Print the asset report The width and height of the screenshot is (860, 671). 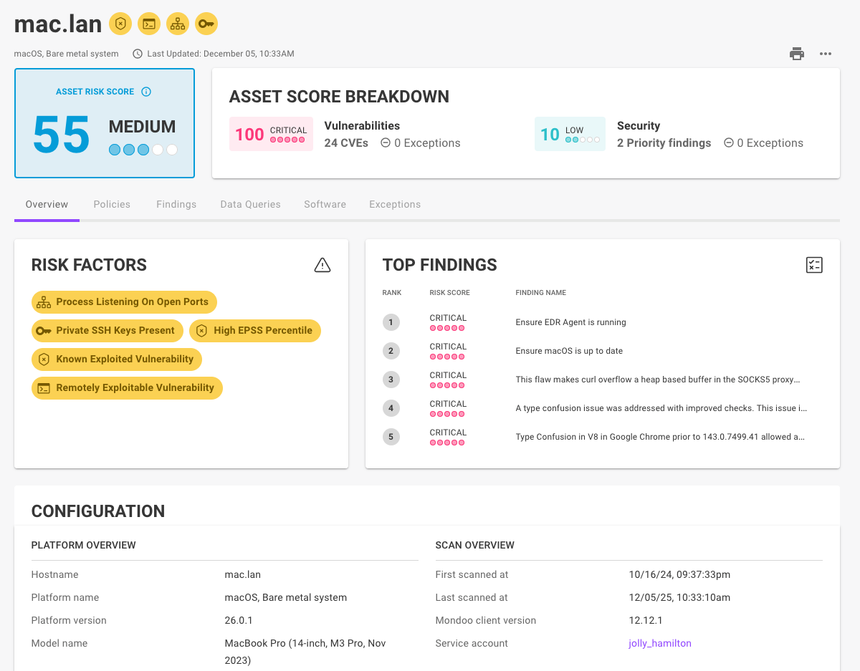[x=797, y=54]
